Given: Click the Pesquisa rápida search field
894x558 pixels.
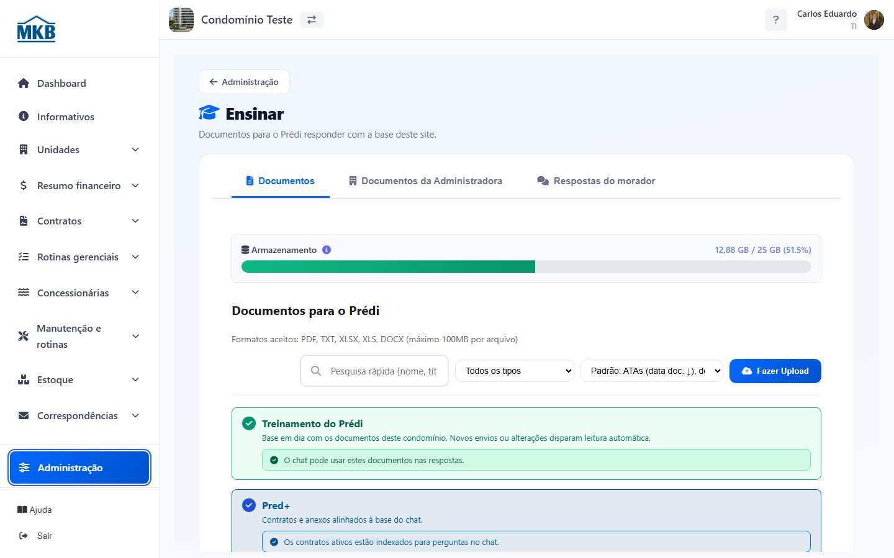Looking at the screenshot, I should click(x=374, y=371).
